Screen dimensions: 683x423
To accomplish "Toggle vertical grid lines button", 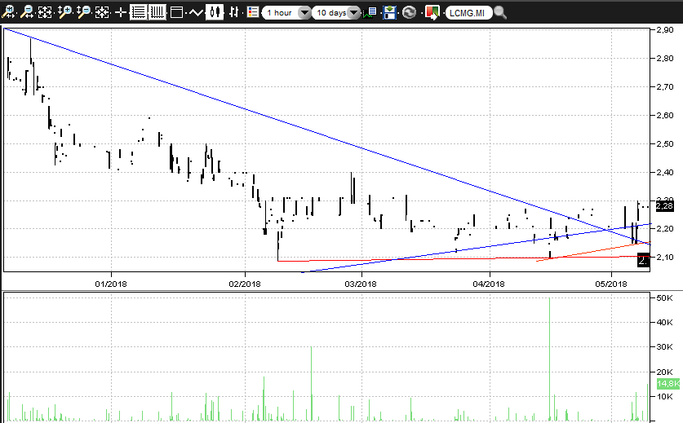I will 157,12.
